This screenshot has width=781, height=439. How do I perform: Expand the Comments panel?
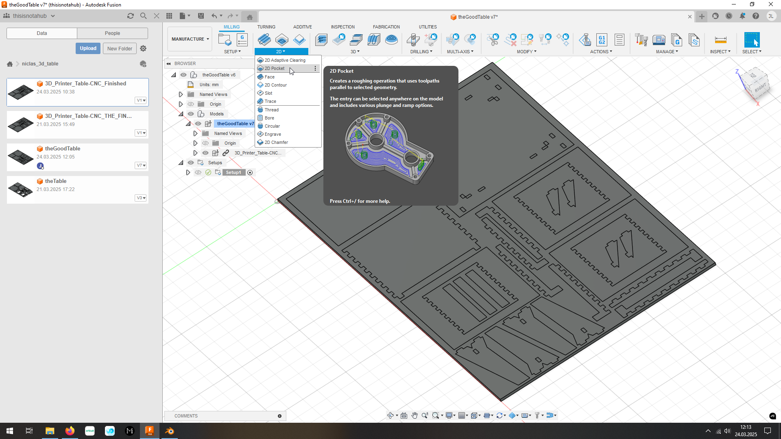pos(280,416)
